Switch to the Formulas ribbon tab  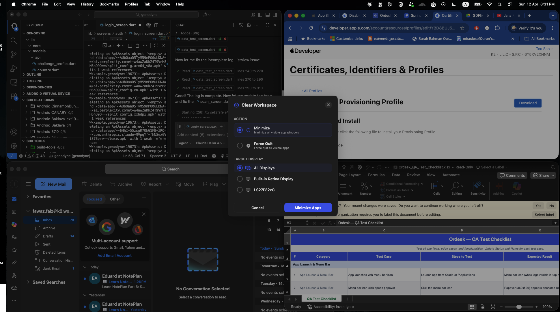point(376,175)
